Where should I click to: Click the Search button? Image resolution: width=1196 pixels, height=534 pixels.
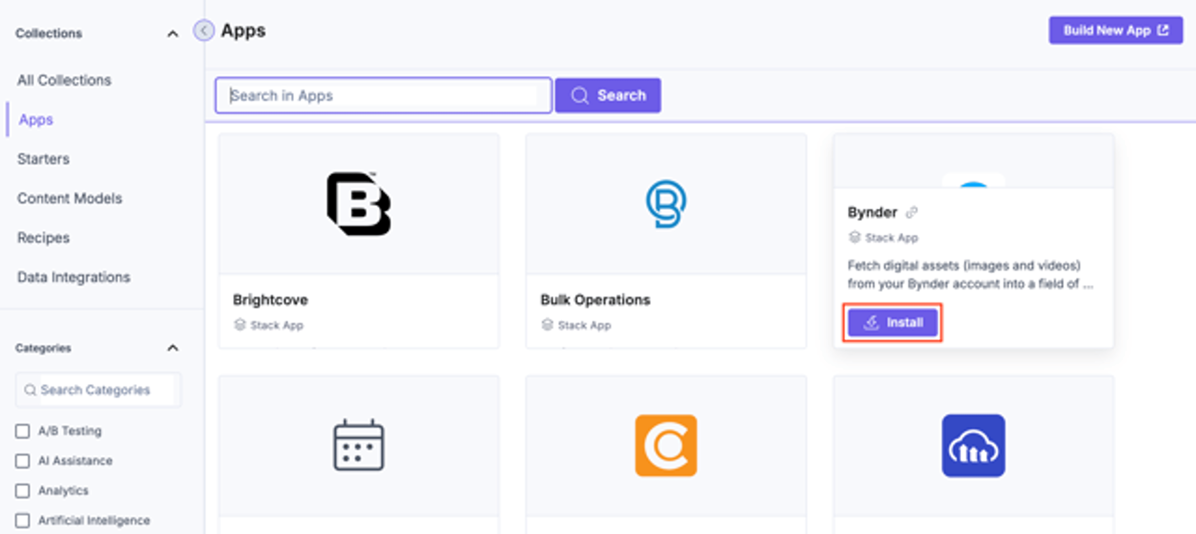608,96
